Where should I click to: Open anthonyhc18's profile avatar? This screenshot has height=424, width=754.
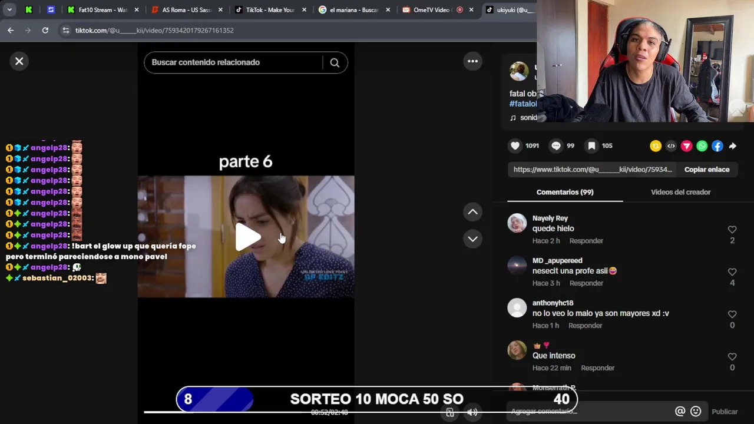517,308
